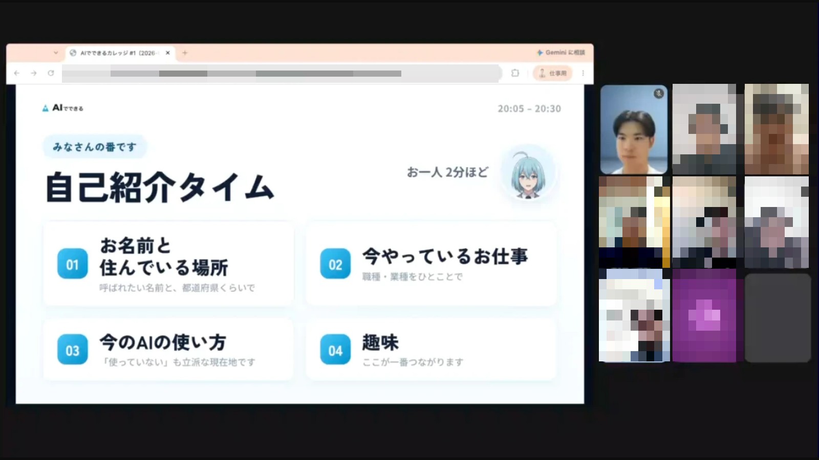Click the blurred address bar

point(282,73)
